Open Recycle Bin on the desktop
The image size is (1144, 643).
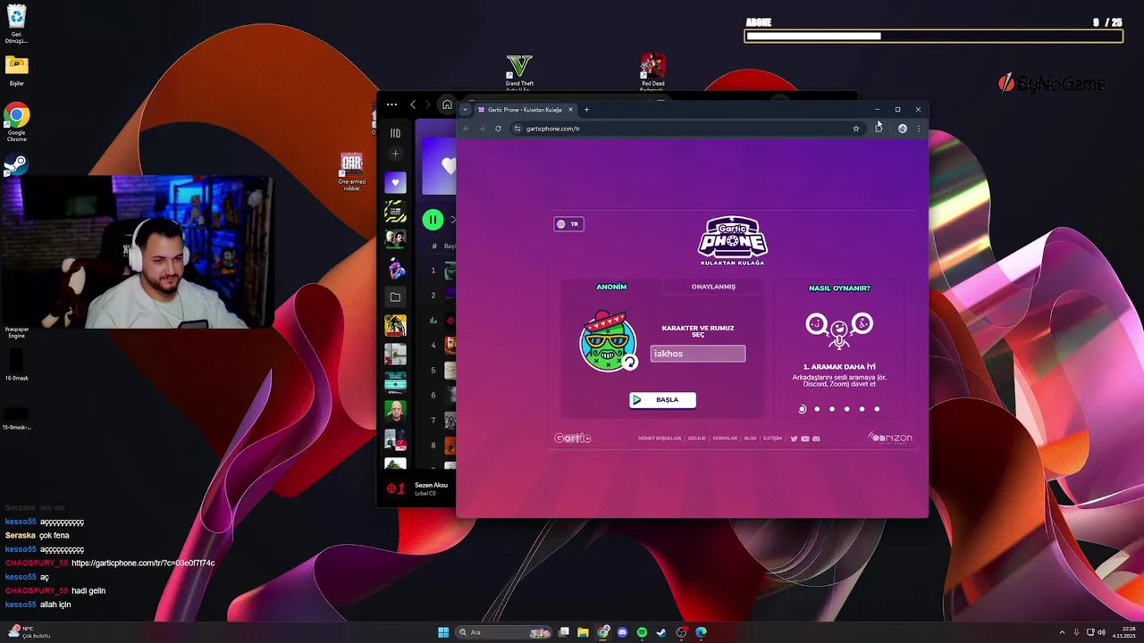pyautogui.click(x=16, y=24)
